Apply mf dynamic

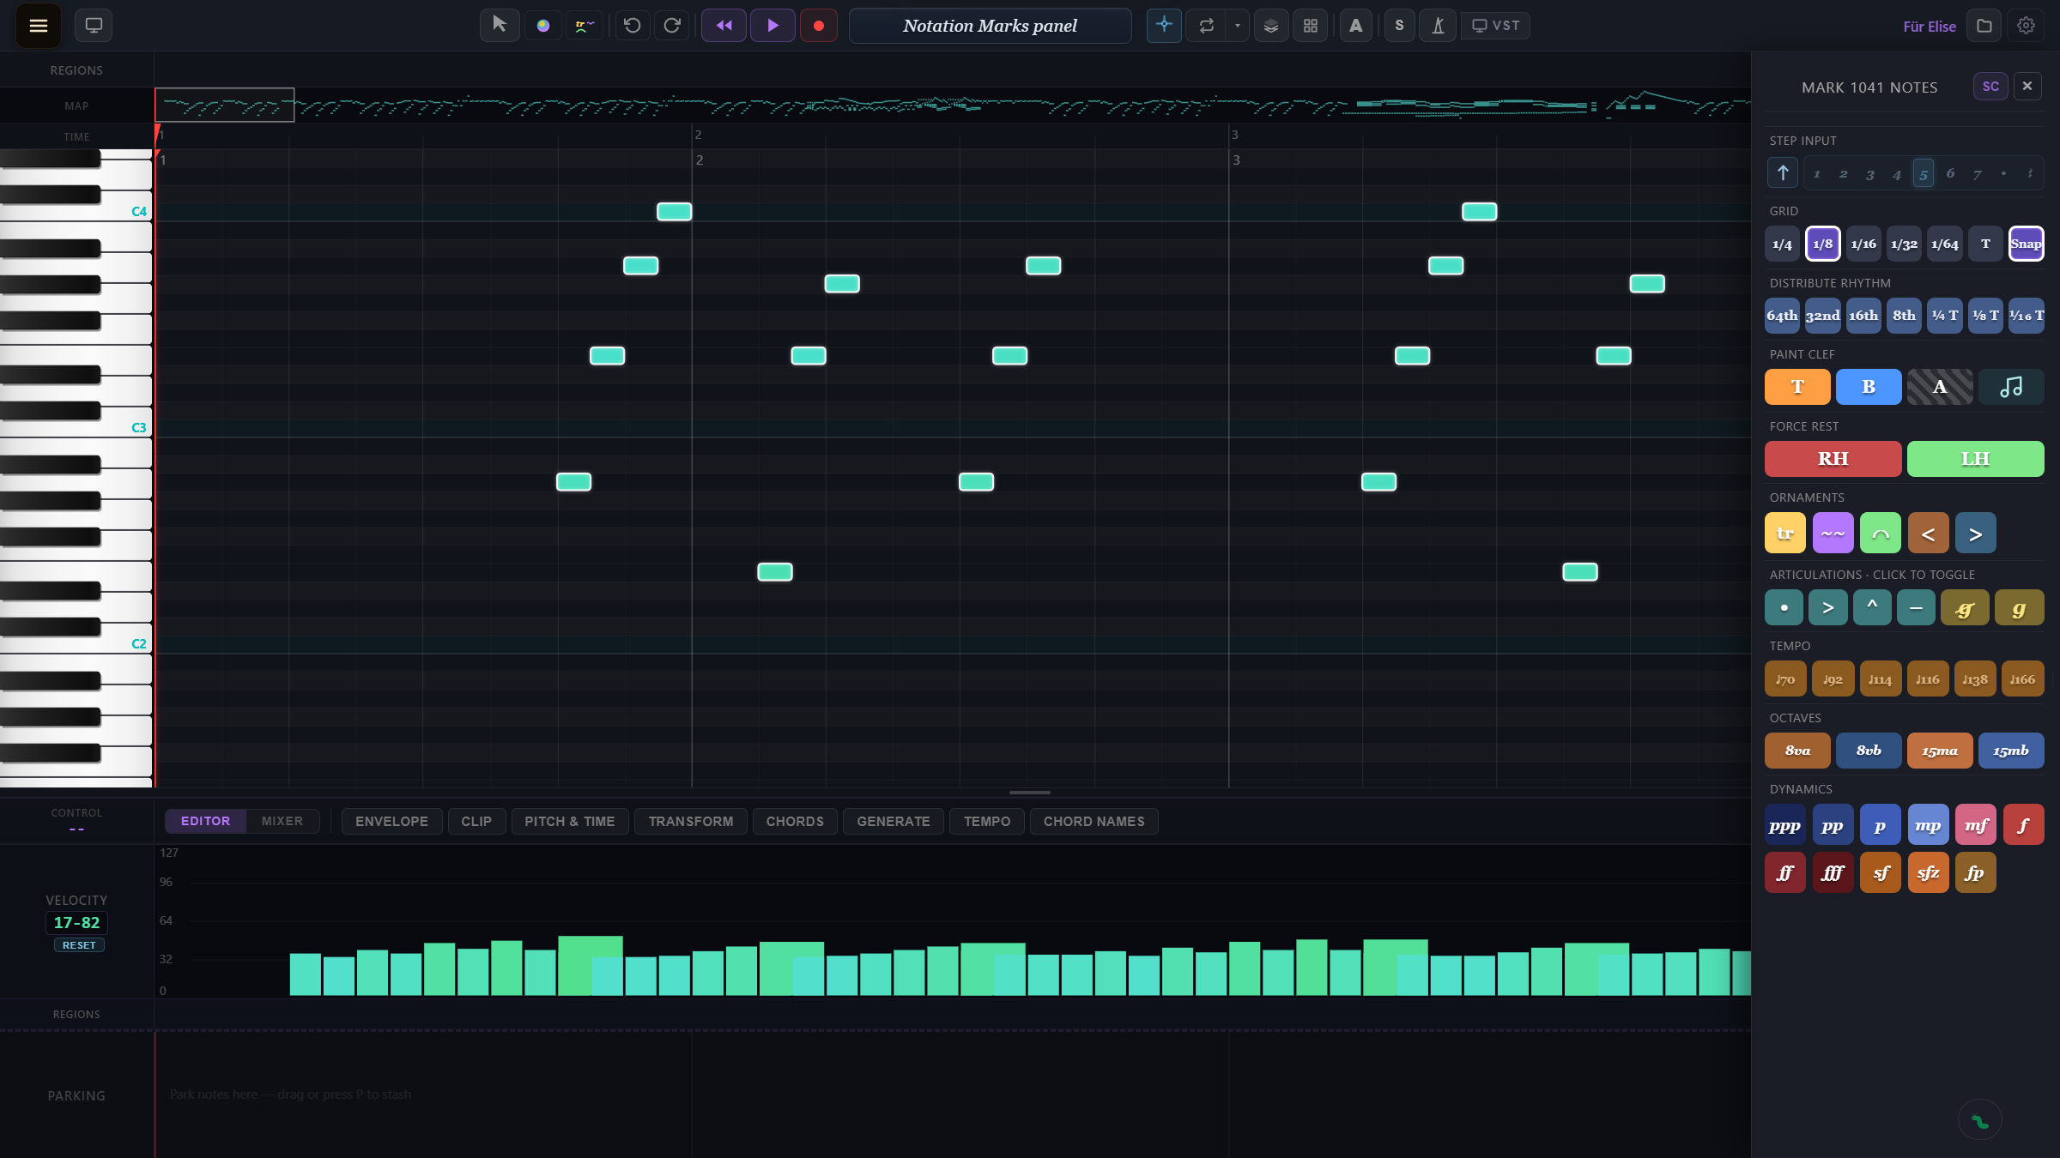[x=1976, y=825]
